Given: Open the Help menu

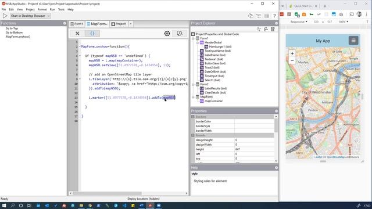Looking at the screenshot, I should click(70, 9).
